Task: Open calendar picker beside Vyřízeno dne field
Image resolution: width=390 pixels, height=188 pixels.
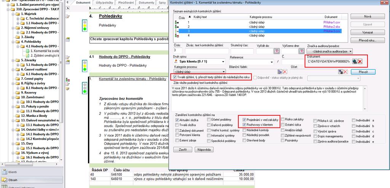Action: point(302,51)
